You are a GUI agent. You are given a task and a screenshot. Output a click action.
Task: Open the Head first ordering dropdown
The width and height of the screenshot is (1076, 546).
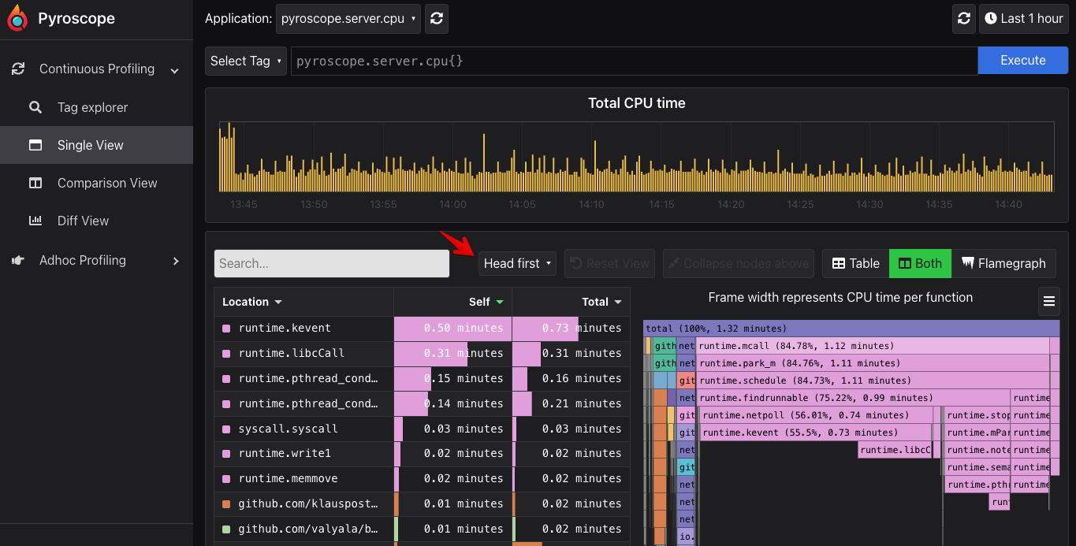point(517,263)
